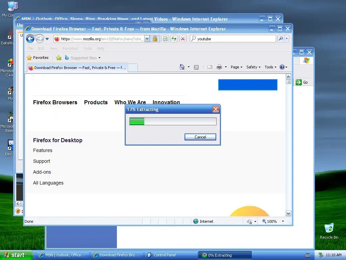Click the 100% zoom level button
Image resolution: width=346 pixels, height=260 pixels.
tap(269, 221)
